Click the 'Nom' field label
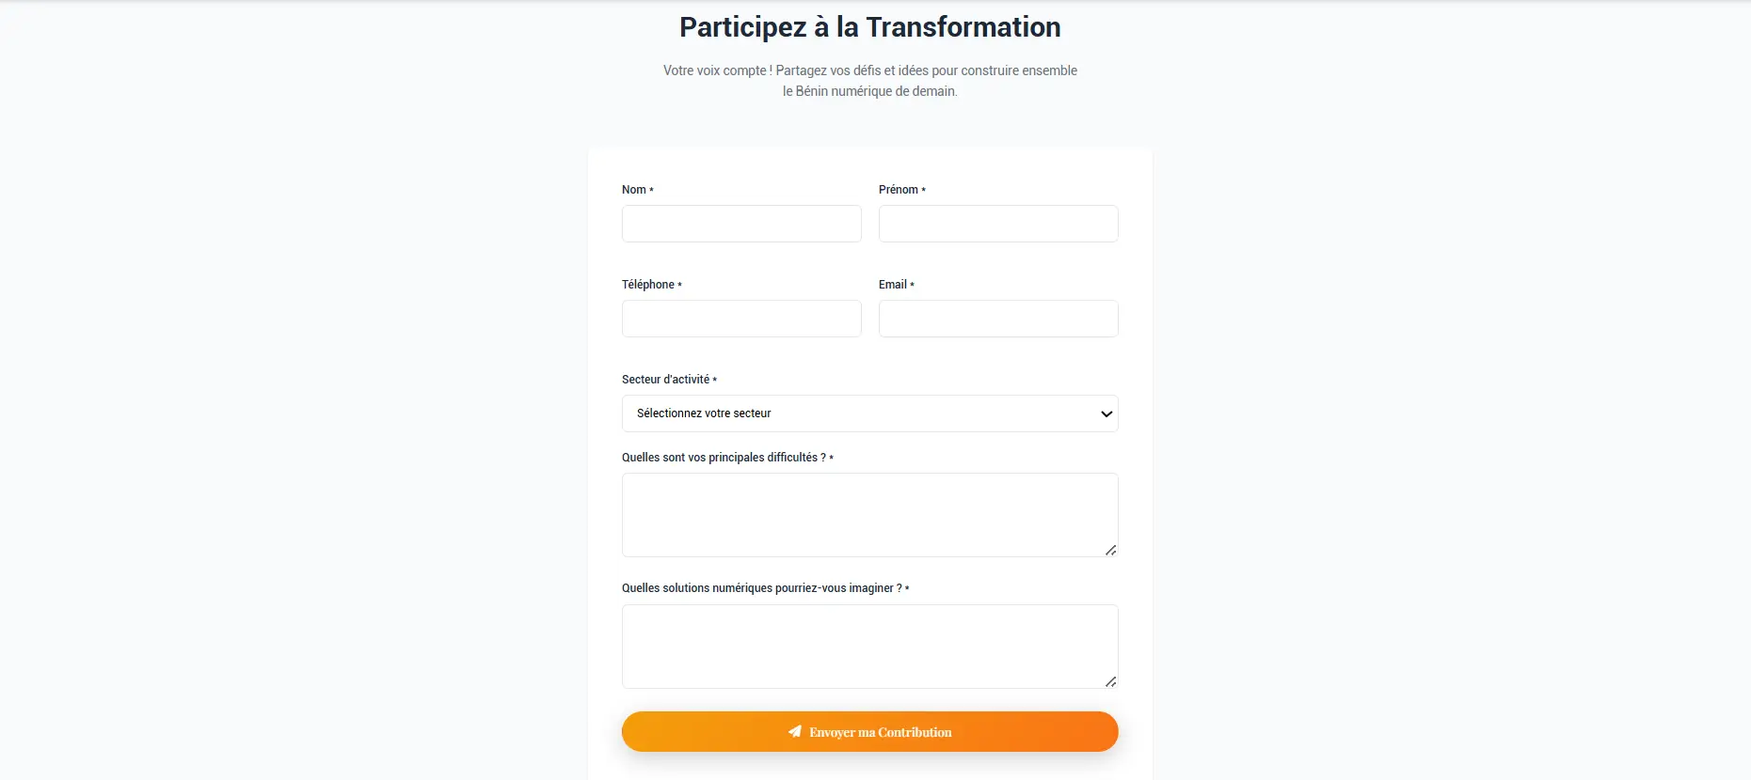 [x=634, y=190]
